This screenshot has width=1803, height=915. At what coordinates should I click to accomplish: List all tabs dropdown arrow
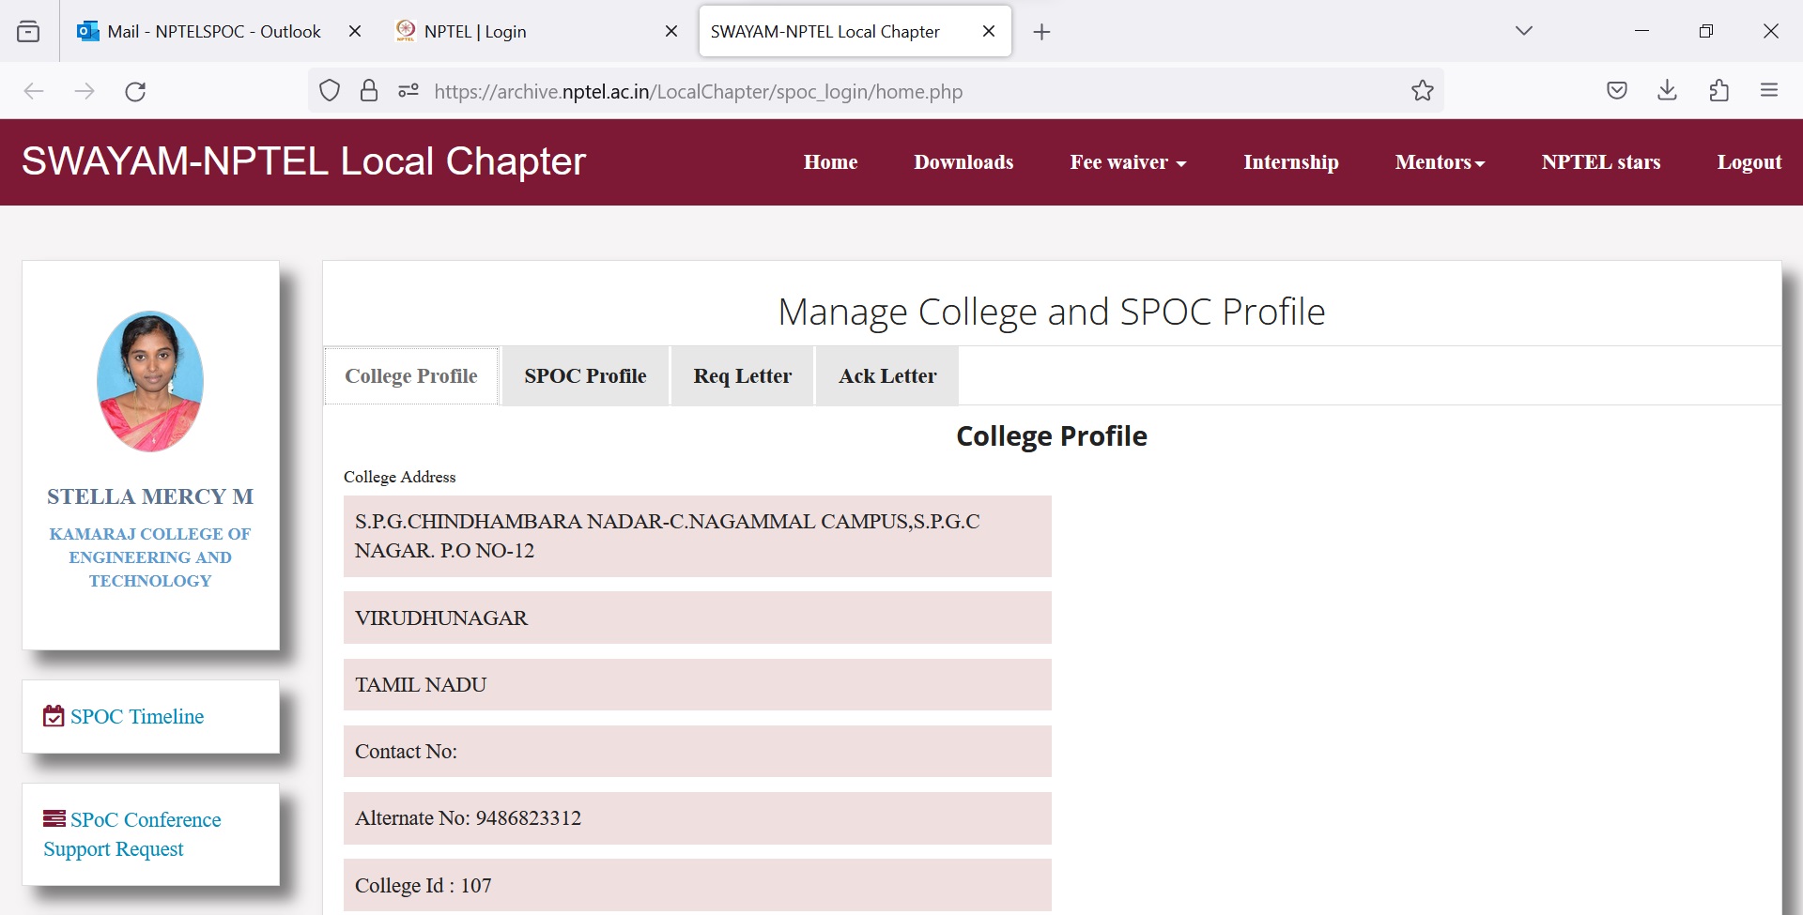(1524, 31)
